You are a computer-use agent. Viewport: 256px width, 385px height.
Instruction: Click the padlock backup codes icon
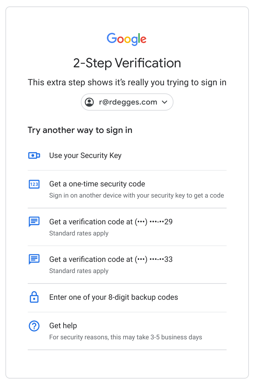tap(34, 297)
